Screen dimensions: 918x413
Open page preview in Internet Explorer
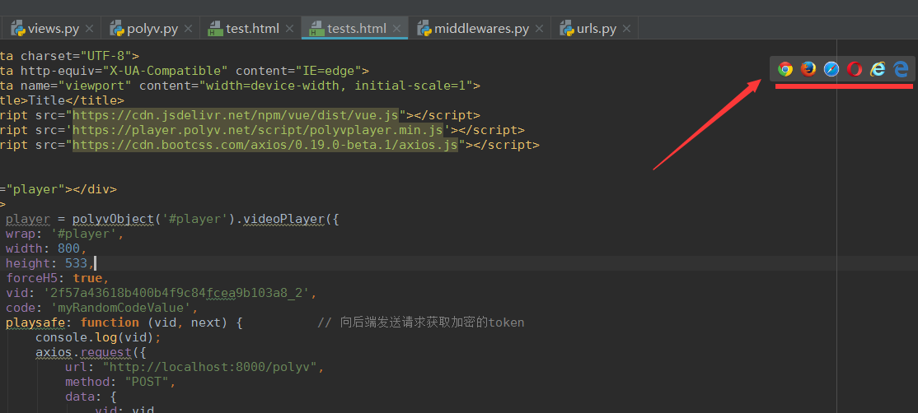(x=877, y=69)
